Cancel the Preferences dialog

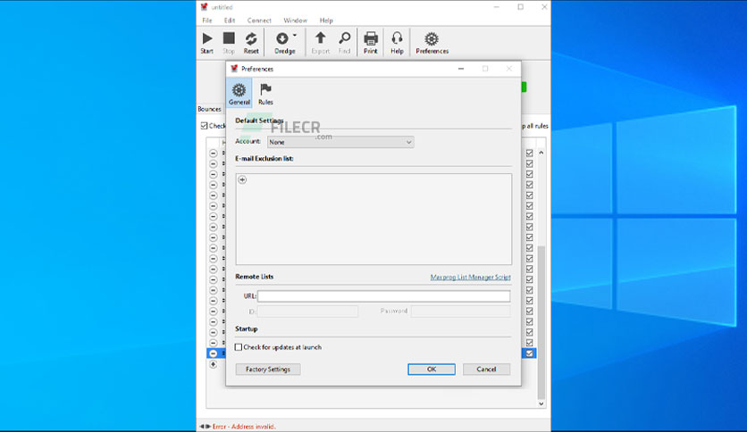pyautogui.click(x=486, y=370)
